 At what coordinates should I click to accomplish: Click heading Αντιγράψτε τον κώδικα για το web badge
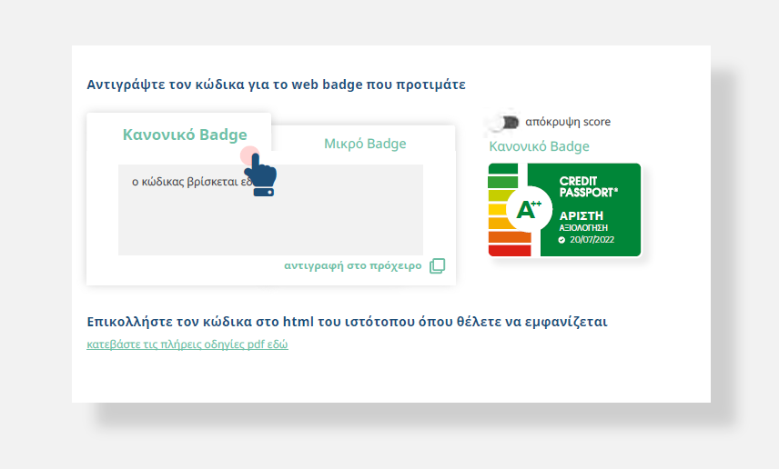click(x=277, y=85)
